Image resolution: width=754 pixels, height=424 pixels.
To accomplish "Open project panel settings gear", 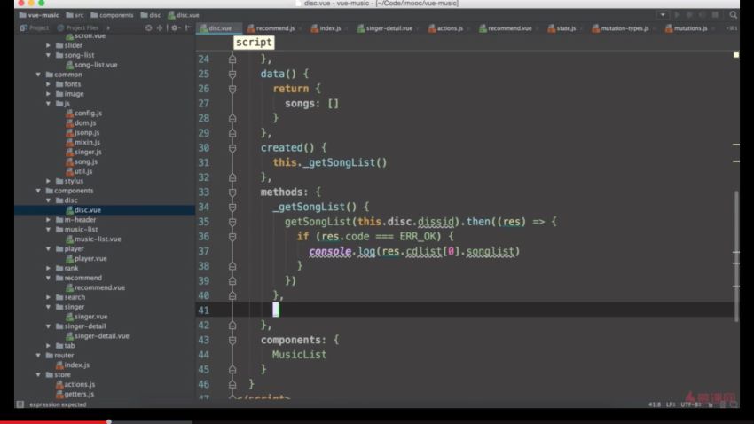I will point(176,28).
